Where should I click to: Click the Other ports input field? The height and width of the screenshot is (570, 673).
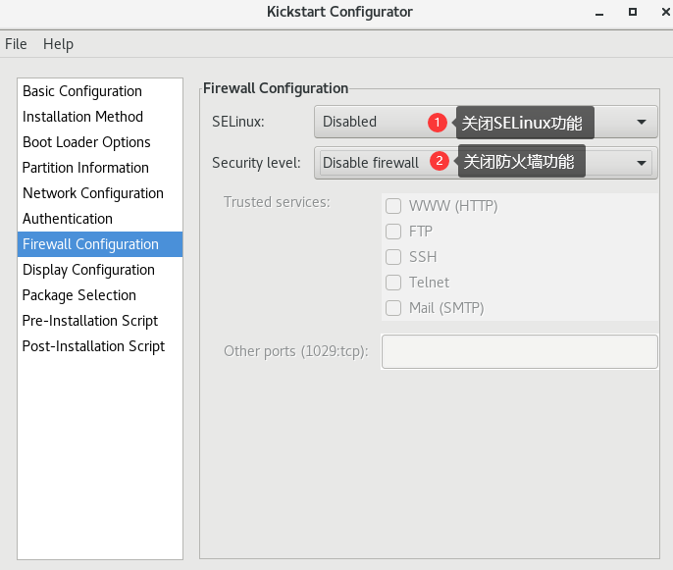pyautogui.click(x=519, y=351)
